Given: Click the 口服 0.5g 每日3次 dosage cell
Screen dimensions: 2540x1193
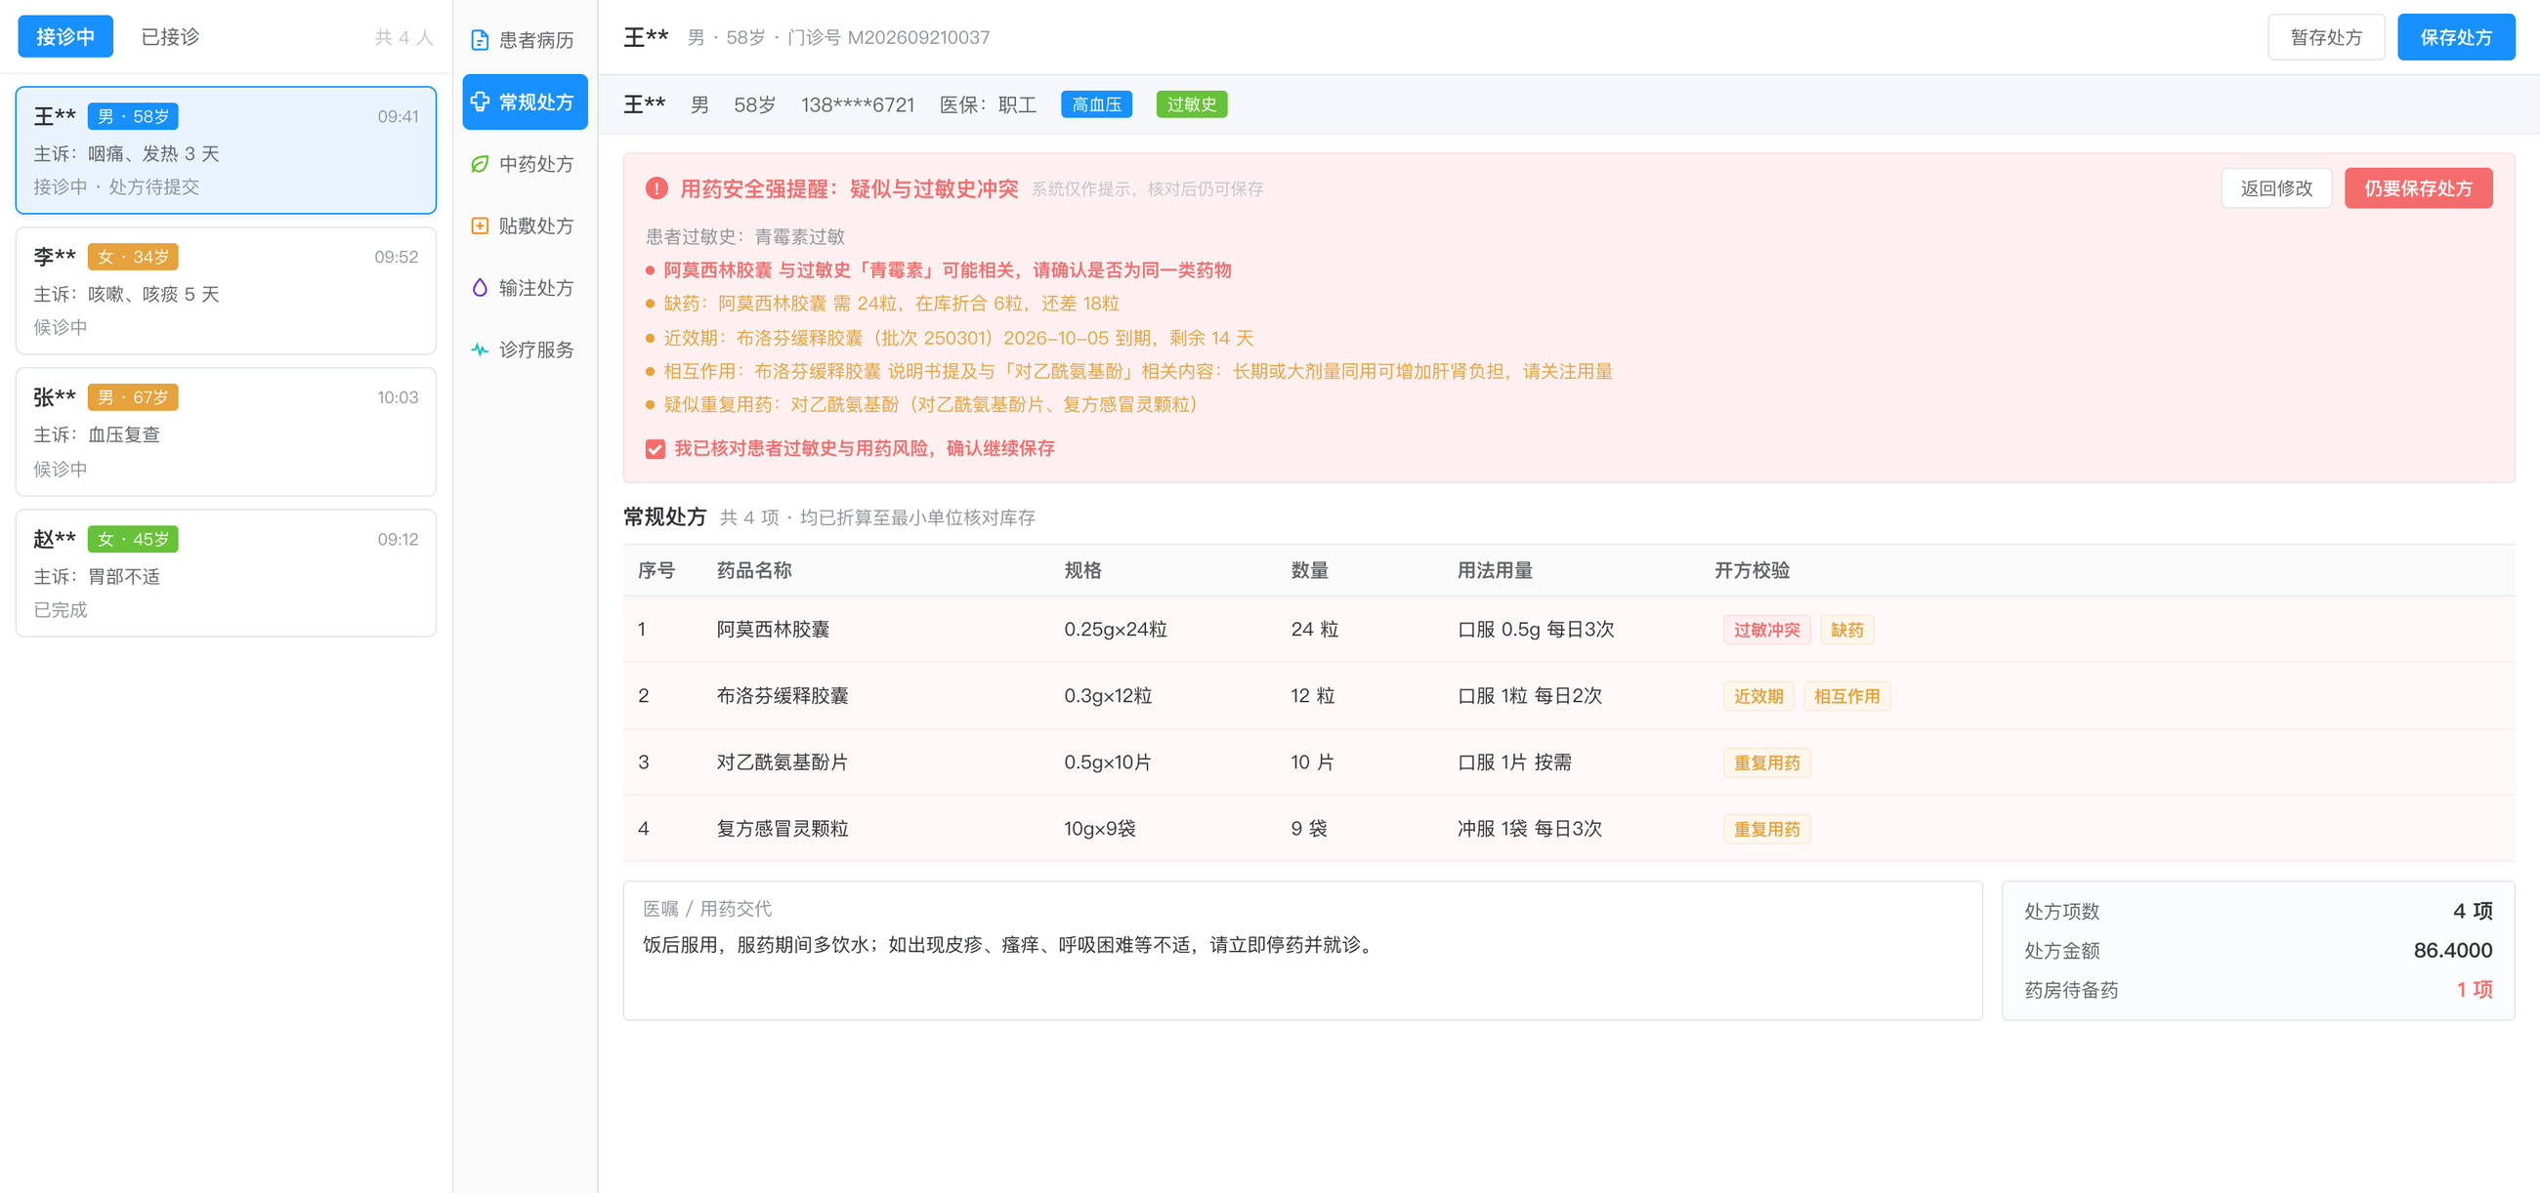Looking at the screenshot, I should coord(1536,630).
